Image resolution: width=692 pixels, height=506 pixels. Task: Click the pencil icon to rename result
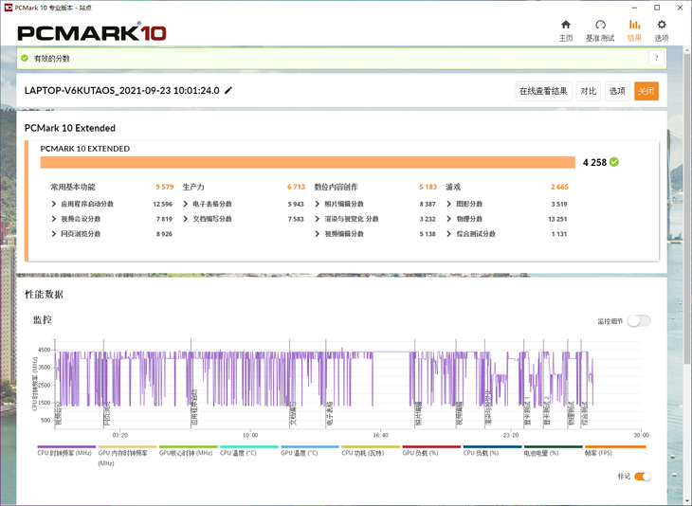(x=228, y=91)
